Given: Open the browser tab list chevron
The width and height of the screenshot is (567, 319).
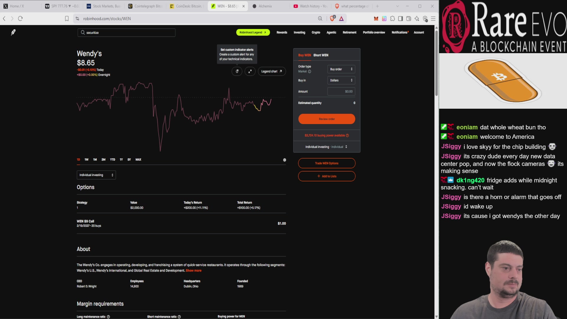Looking at the screenshot, I should (x=397, y=6).
